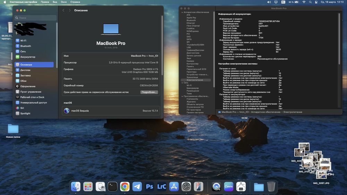Open the Apple menu
Image resolution: width=347 pixels, height=195 pixels.
(5, 2)
